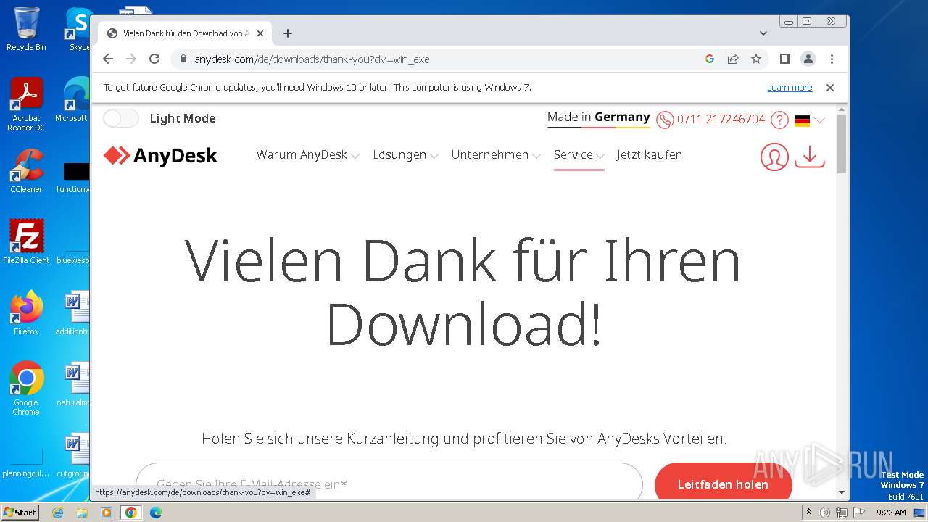Click the address bar URL
928x522 pixels.
[312, 59]
